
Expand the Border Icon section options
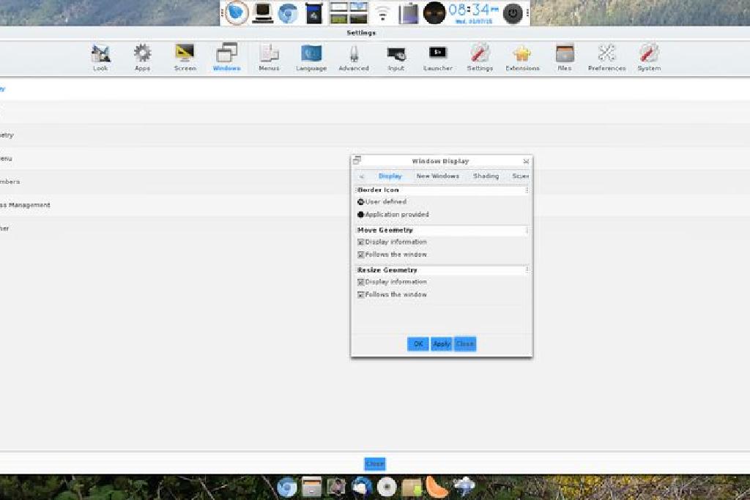click(x=526, y=189)
